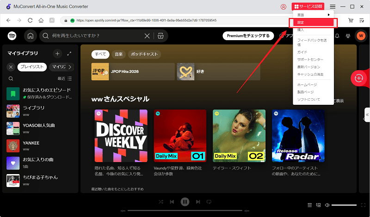Click the red add-to-convert floating button
Screen dimensions: 370x217
359,78
